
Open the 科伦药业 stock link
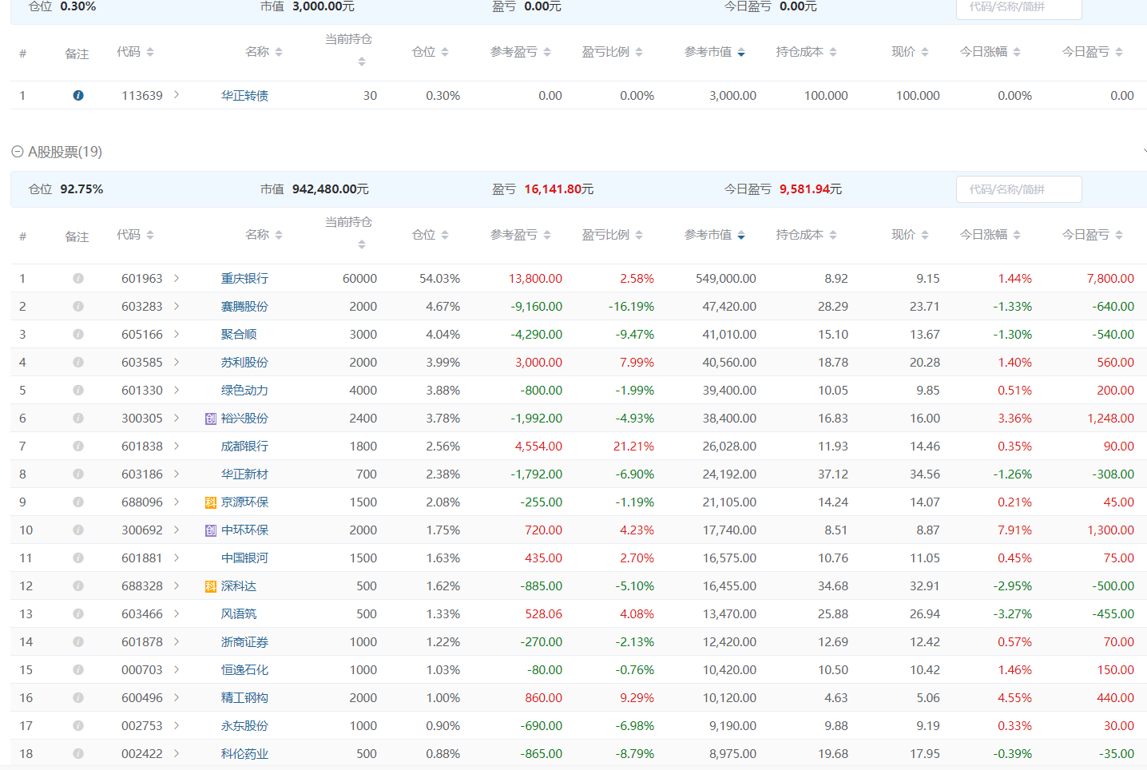pos(244,753)
